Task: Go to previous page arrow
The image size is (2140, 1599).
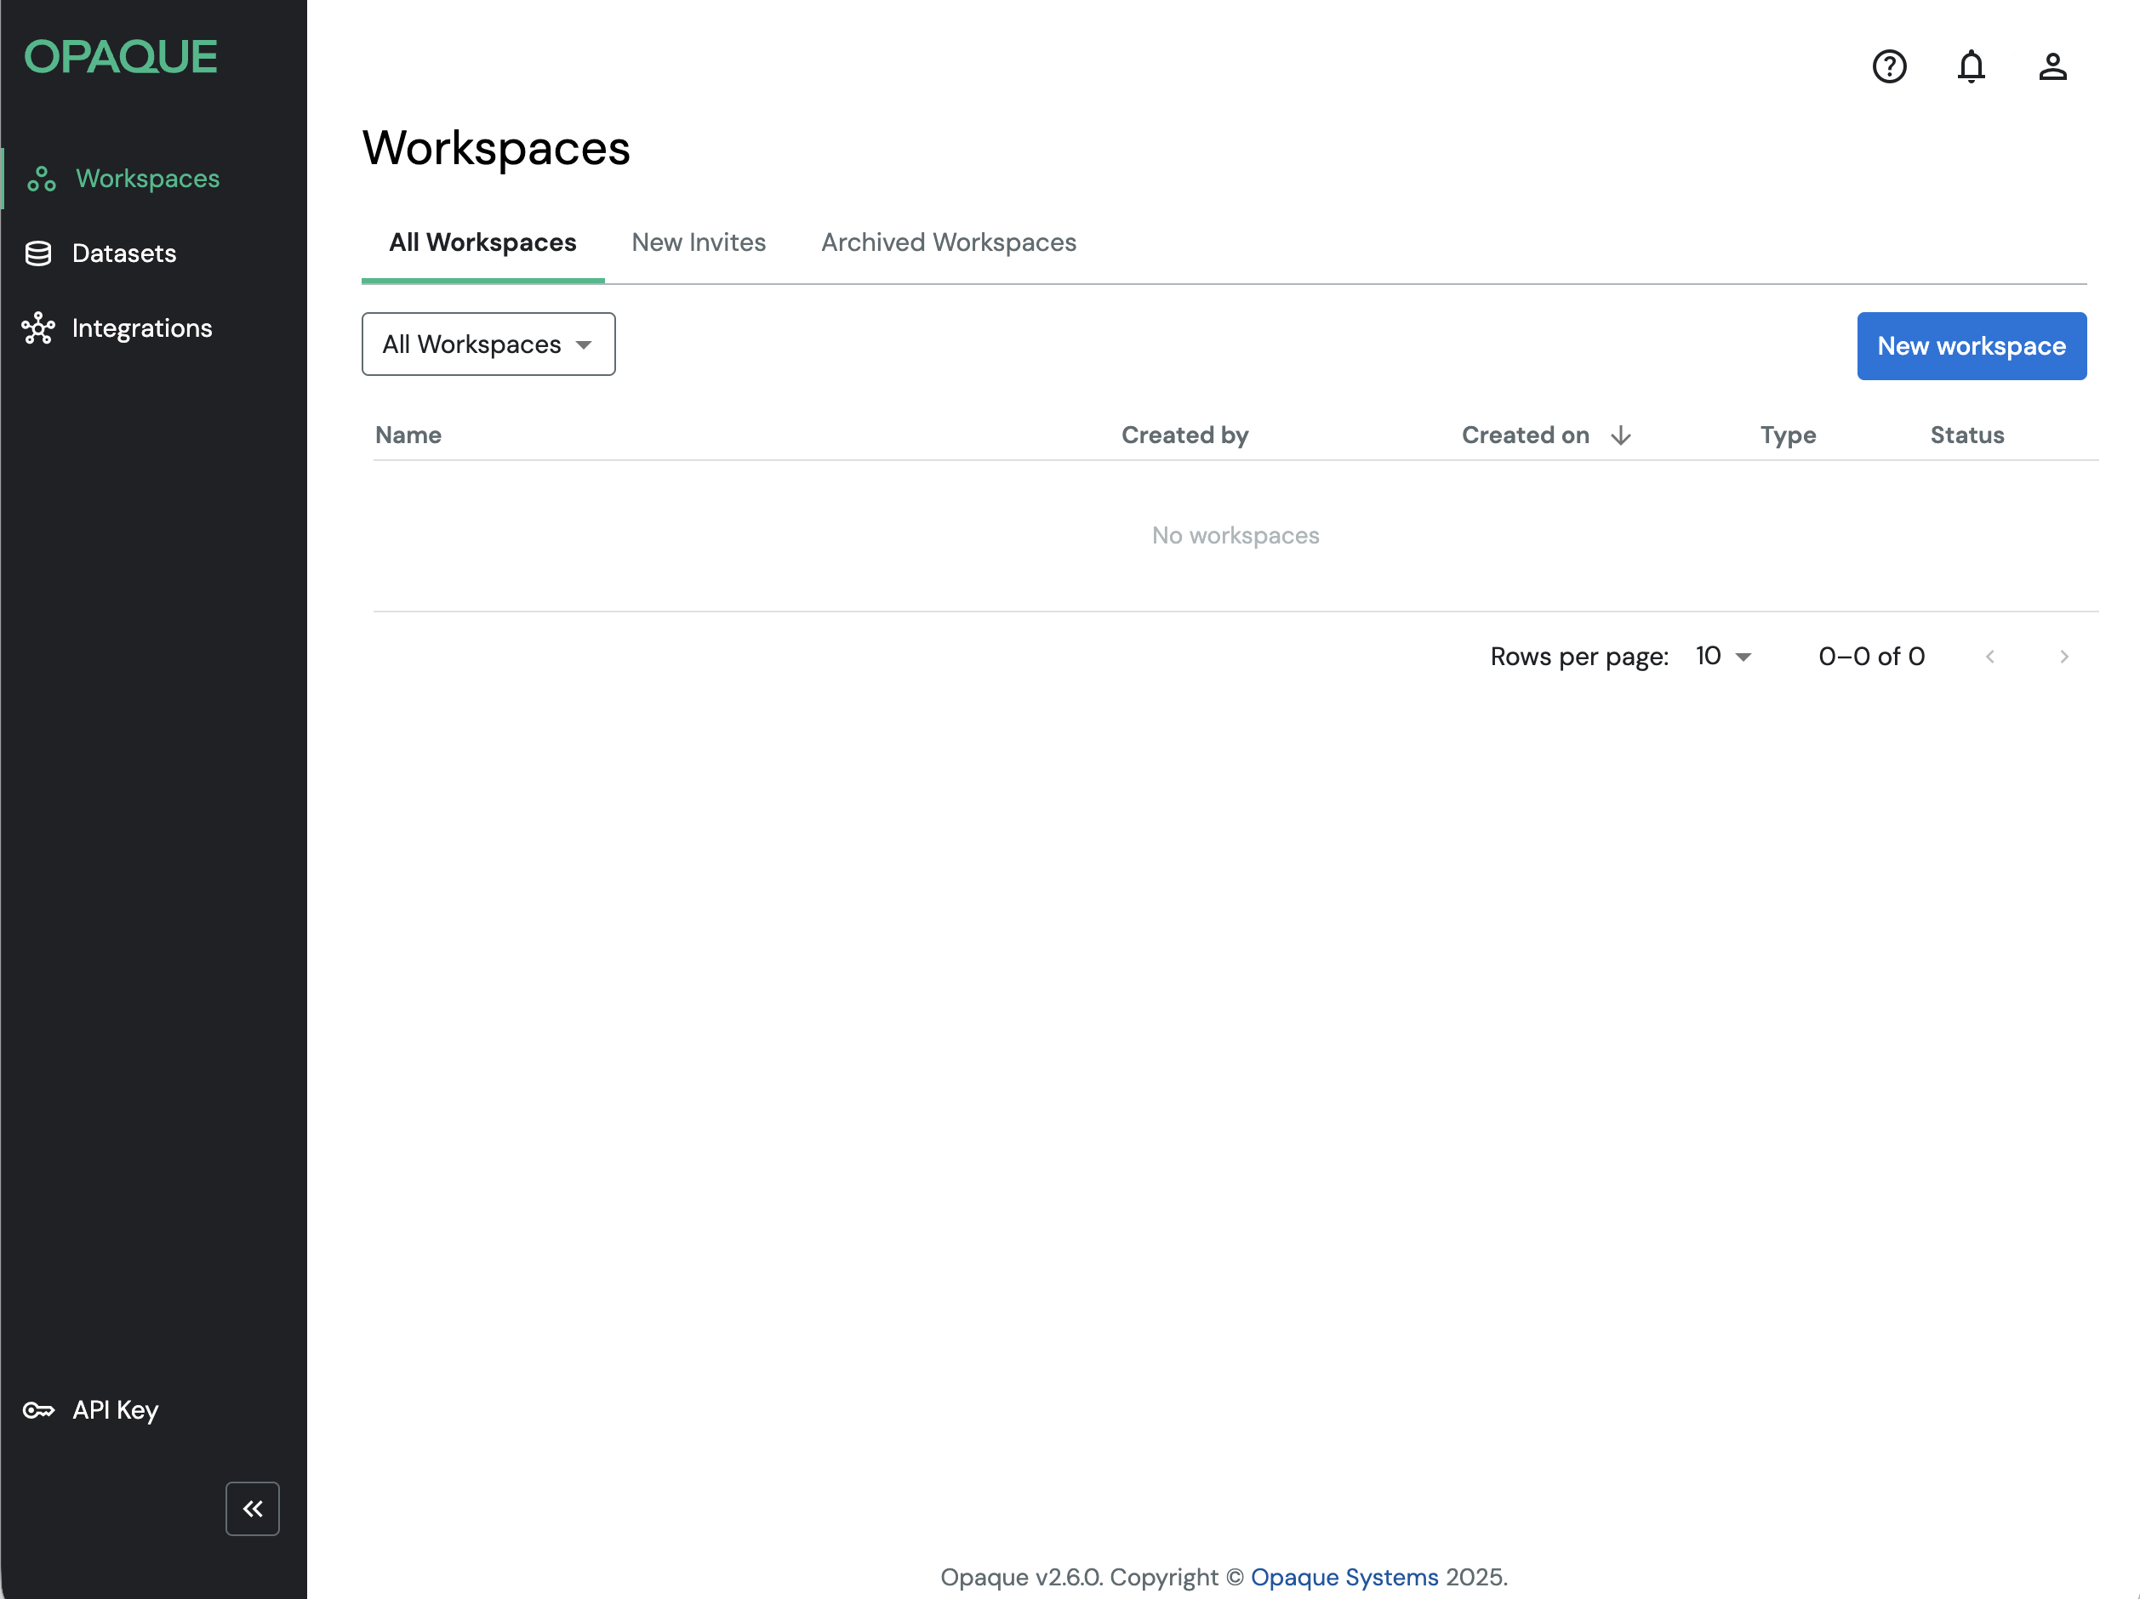Action: [1989, 657]
